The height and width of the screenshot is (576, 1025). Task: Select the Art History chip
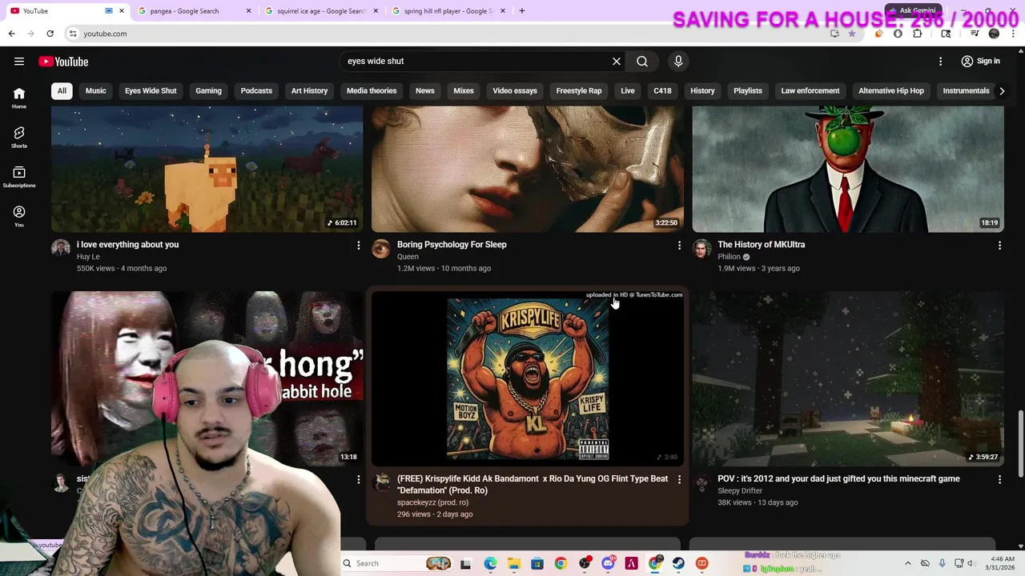pyautogui.click(x=309, y=90)
